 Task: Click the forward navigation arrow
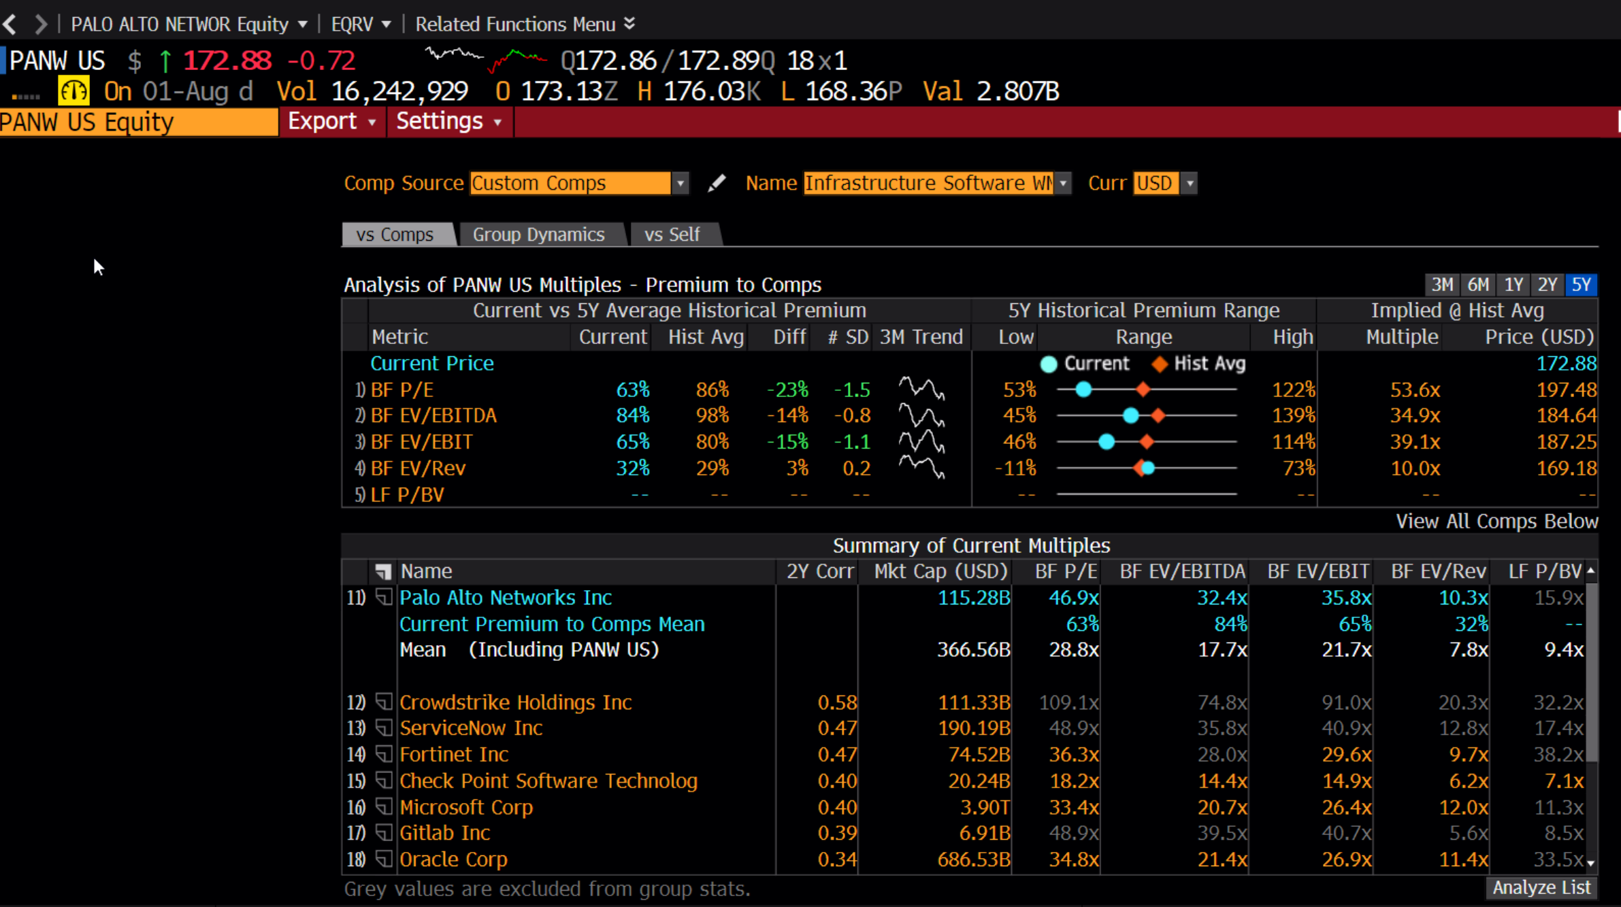click(x=41, y=24)
